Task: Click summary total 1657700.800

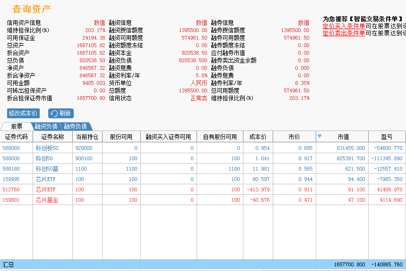Action: (x=349, y=264)
